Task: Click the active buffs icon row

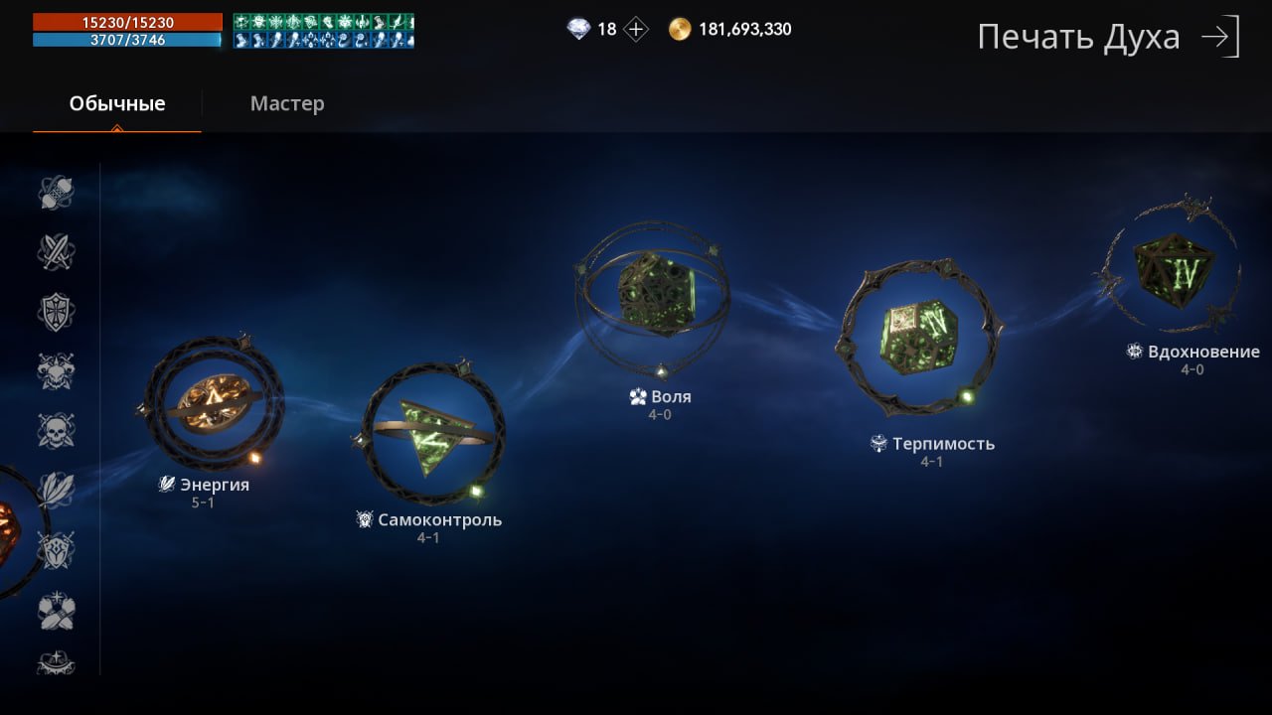Action: coord(324,31)
